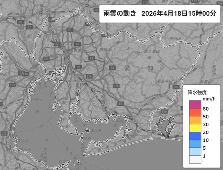Click the 知 character of the prefecture label
223x170 pixels.
click(x=151, y=68)
